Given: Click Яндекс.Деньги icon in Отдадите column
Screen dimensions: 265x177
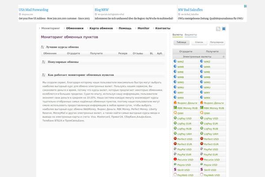Looking at the screenshot, I should (x=175, y=103).
